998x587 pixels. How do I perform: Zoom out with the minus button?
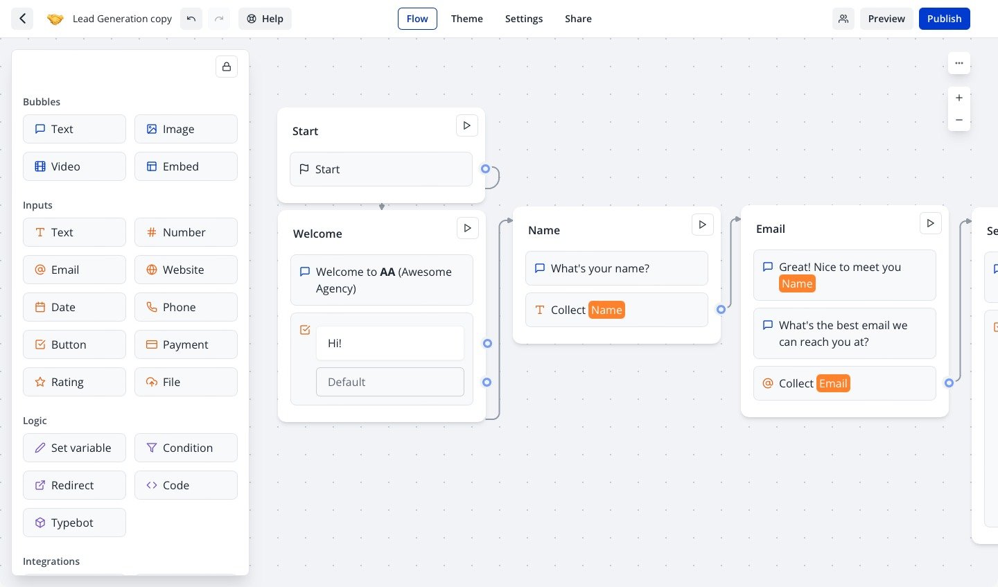coord(959,120)
